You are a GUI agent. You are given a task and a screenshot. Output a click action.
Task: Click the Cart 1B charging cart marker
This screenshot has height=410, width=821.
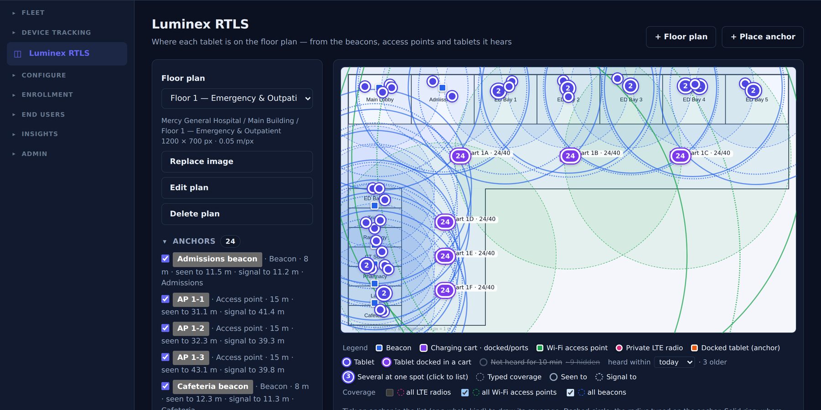coord(570,156)
